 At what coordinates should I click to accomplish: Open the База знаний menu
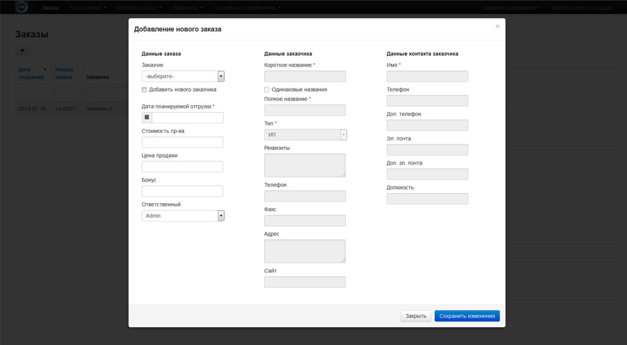(88, 8)
